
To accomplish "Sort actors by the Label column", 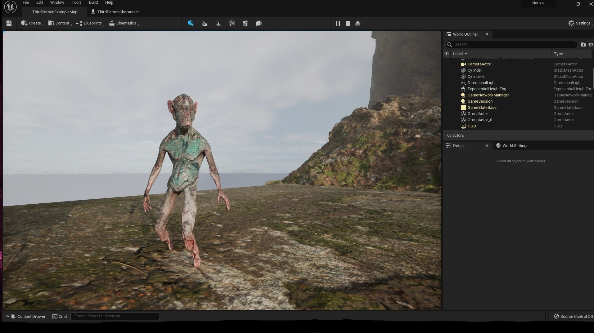I will point(501,54).
